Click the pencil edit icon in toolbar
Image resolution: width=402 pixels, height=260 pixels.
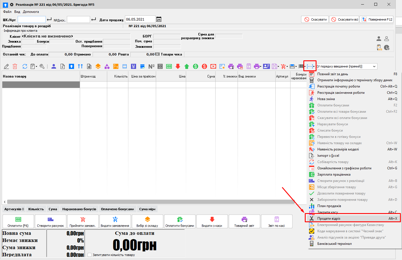[6, 66]
